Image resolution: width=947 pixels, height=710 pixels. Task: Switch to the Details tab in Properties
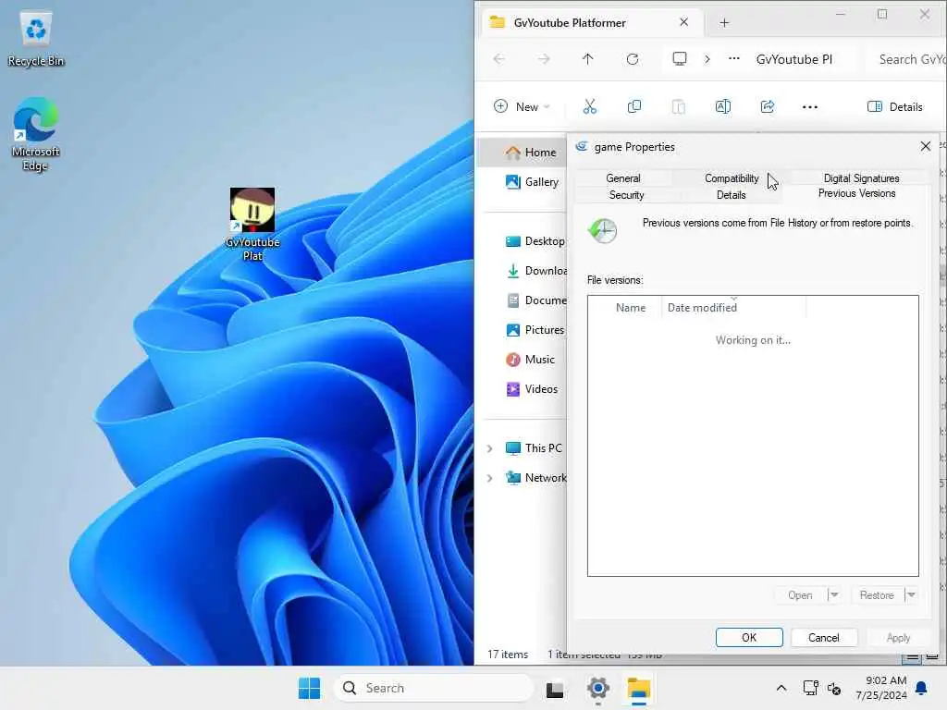point(731,195)
